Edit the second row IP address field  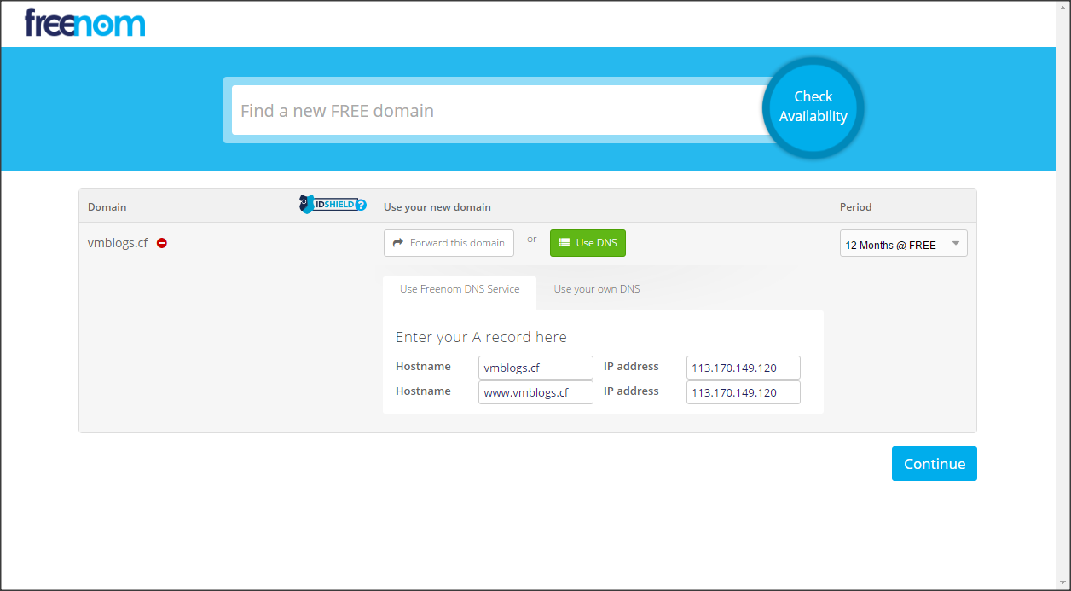743,392
